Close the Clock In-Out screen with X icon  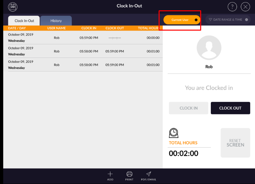click(246, 6)
